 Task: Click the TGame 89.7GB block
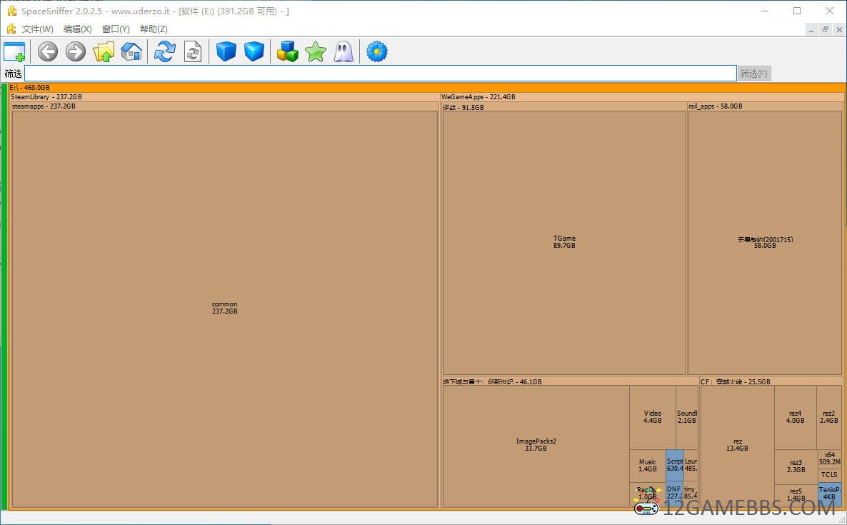click(564, 243)
